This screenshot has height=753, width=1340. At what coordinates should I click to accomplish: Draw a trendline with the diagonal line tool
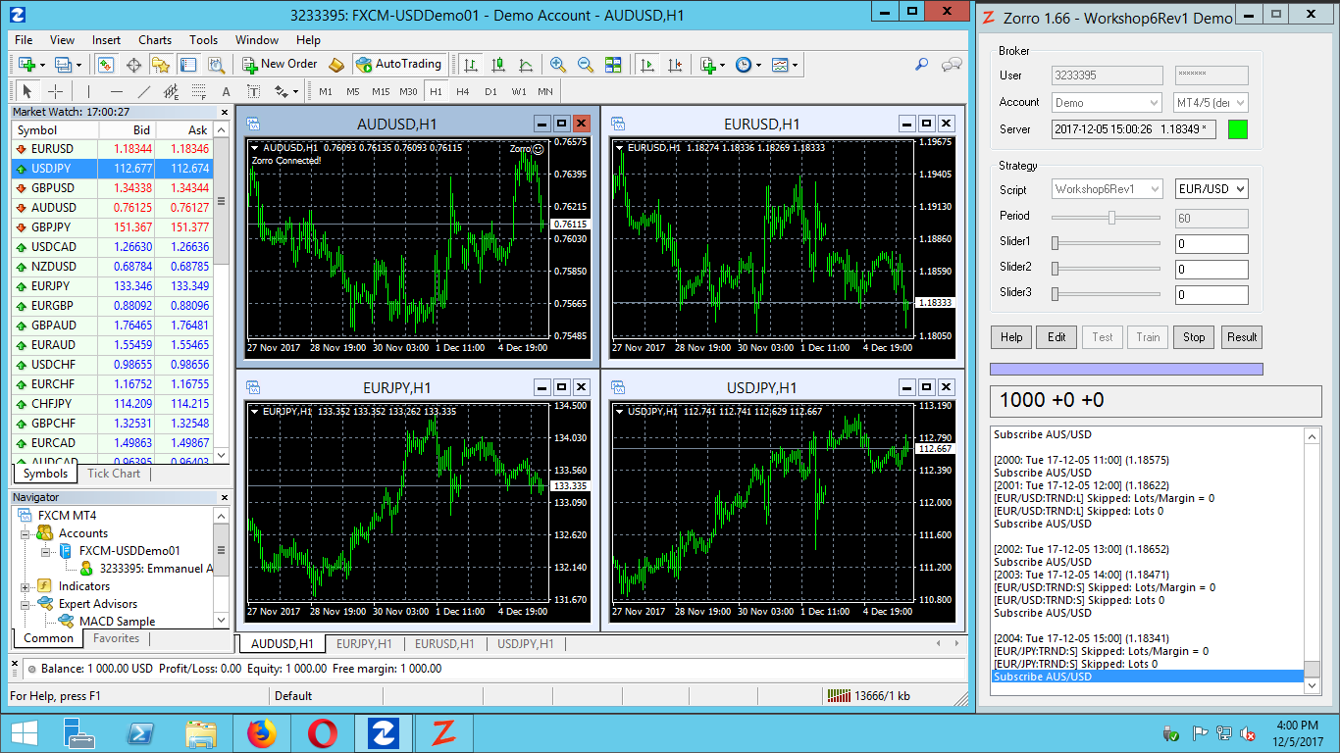click(144, 91)
